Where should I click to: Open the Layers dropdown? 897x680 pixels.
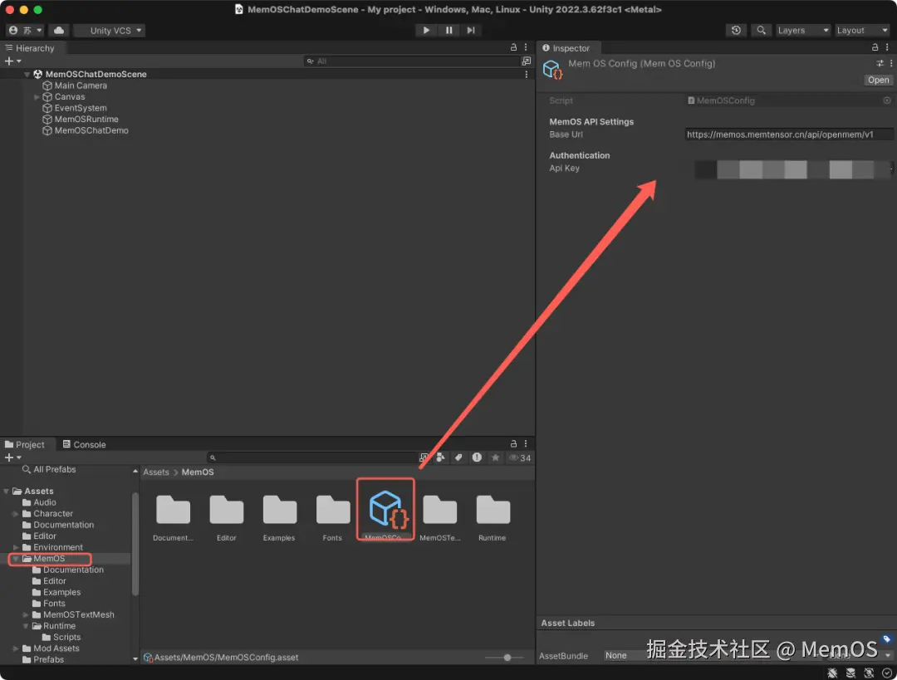click(x=802, y=31)
